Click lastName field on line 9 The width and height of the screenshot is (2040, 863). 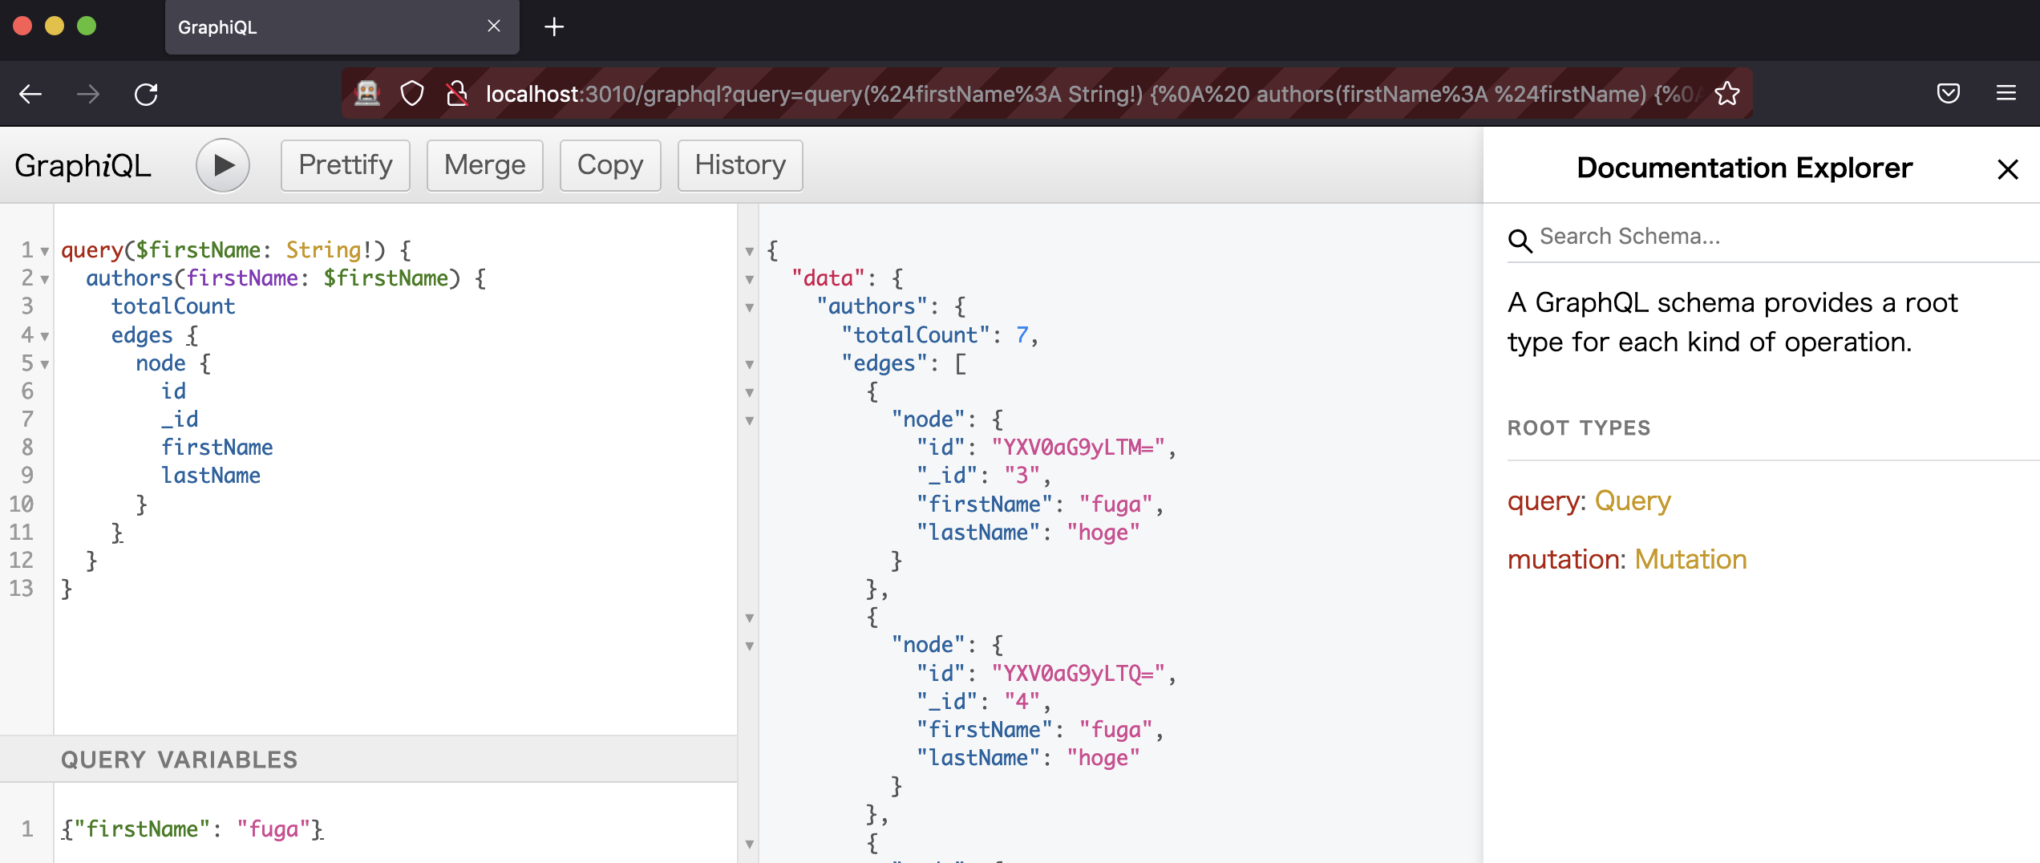[x=211, y=476]
